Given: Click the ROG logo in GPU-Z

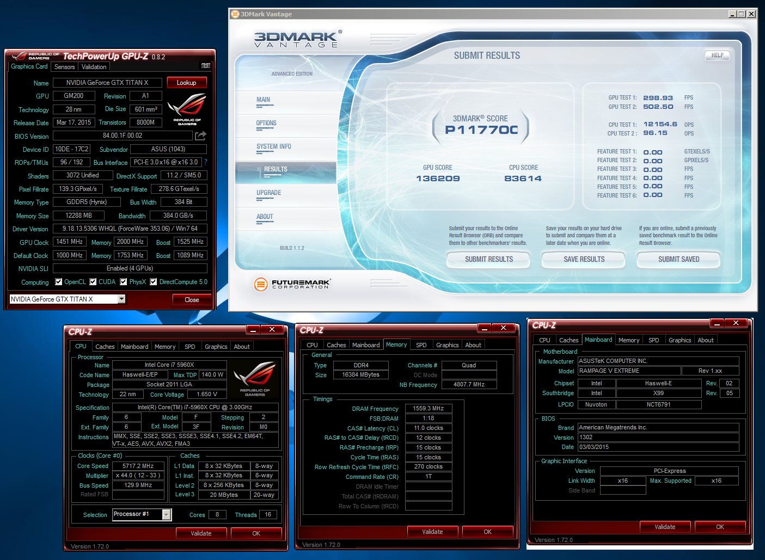Looking at the screenshot, I should pos(187,109).
